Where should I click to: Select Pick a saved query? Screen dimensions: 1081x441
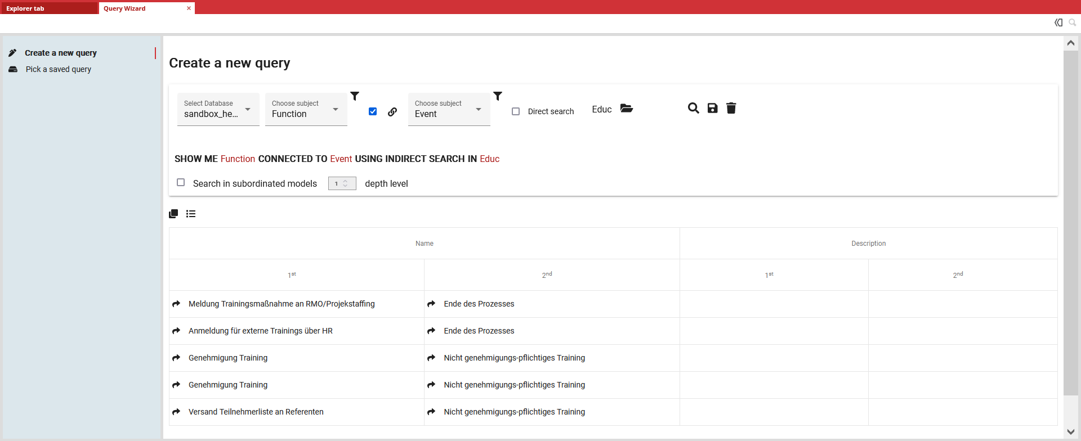point(58,69)
